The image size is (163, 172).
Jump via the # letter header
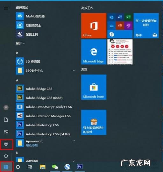click(17, 53)
